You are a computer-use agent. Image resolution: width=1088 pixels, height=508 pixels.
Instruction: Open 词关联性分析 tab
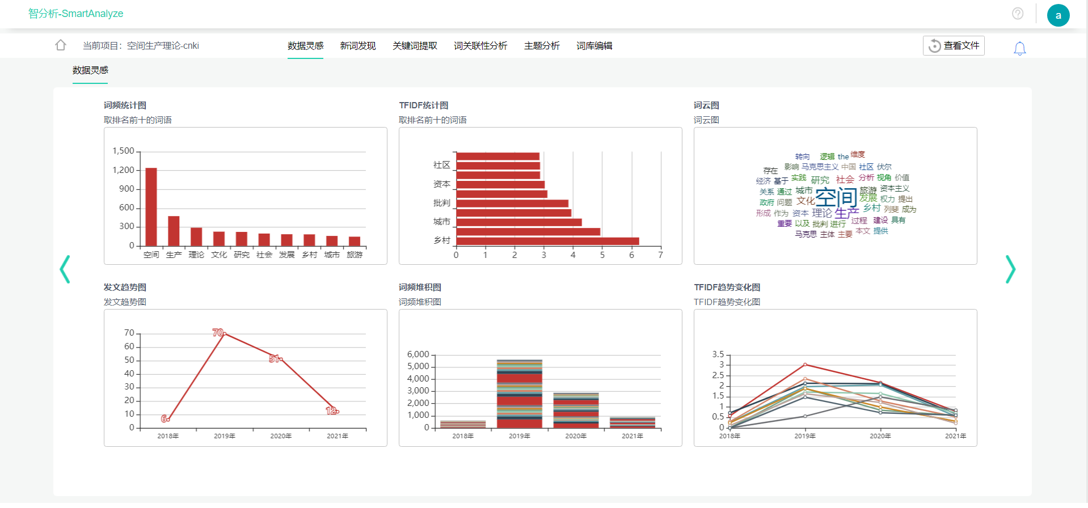[x=480, y=46]
